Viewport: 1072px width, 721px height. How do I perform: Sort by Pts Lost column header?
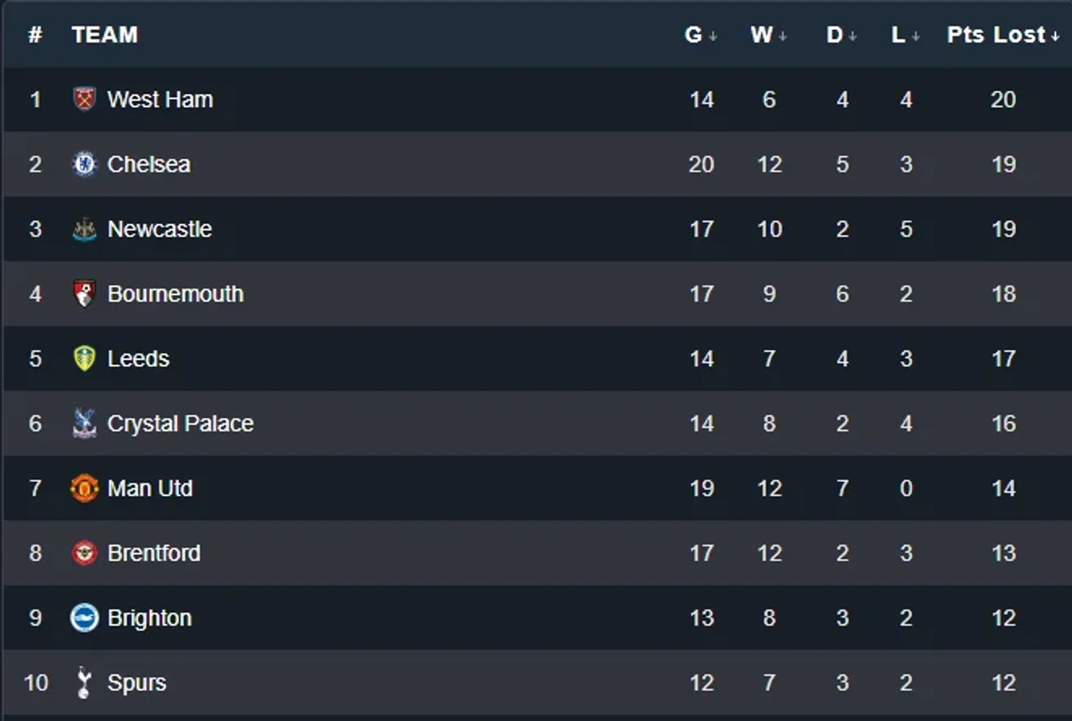tap(1002, 34)
